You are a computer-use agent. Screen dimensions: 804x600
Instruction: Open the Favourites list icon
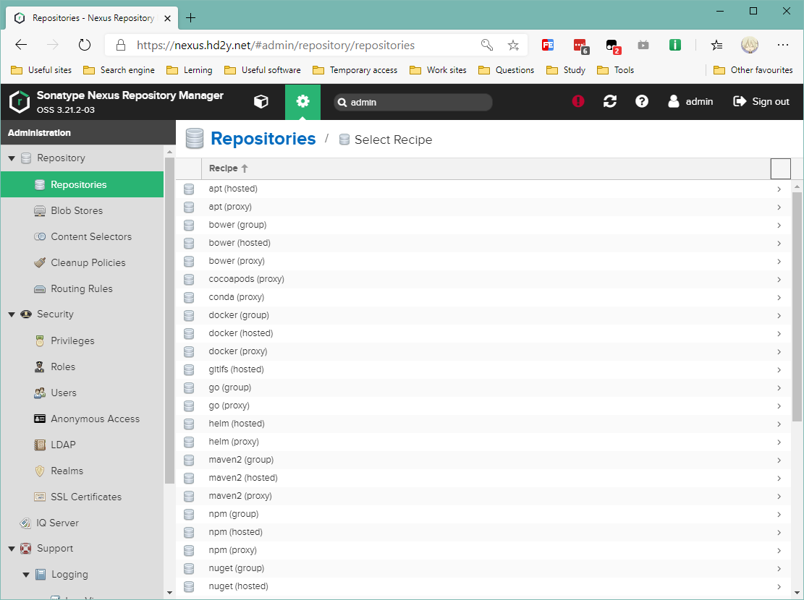coord(717,45)
